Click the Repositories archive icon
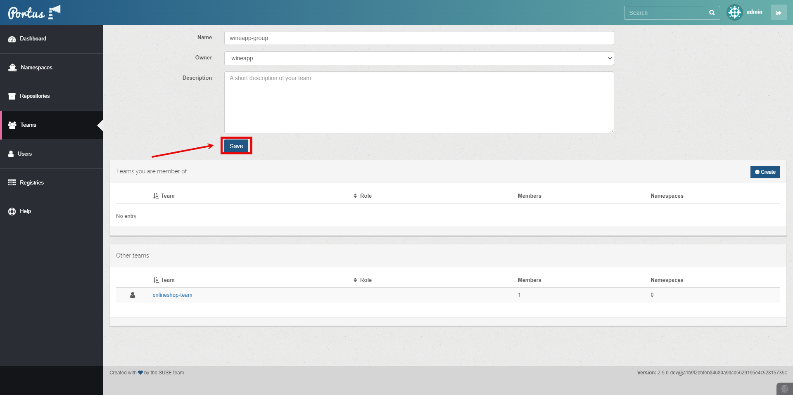Image resolution: width=793 pixels, height=395 pixels. 12,96
